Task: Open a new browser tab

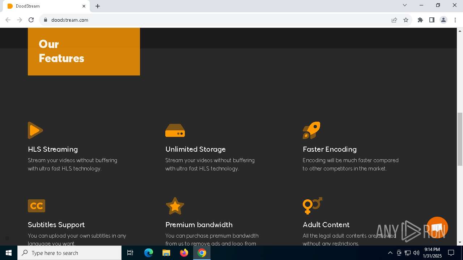Action: [98, 6]
